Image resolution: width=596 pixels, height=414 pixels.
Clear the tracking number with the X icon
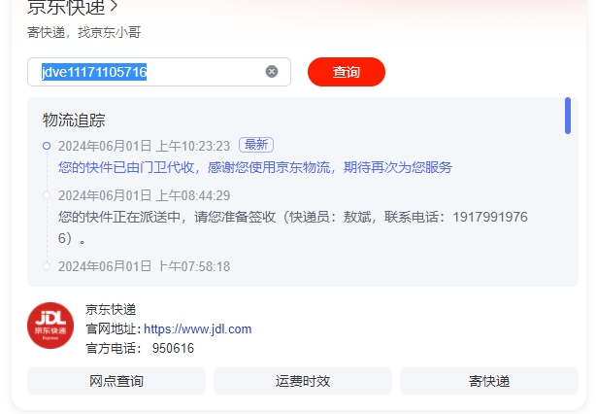tap(272, 72)
